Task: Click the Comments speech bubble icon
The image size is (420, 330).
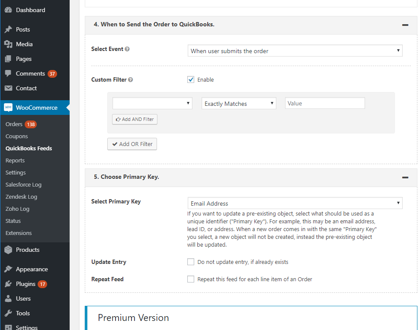Action: coord(8,73)
